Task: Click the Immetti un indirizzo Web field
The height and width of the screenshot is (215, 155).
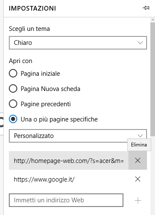Action: pos(66,200)
